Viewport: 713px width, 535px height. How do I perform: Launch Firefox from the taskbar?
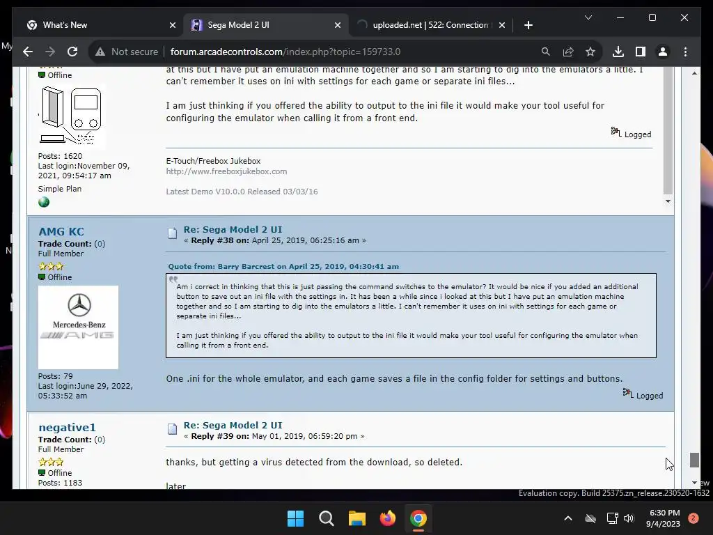click(387, 518)
